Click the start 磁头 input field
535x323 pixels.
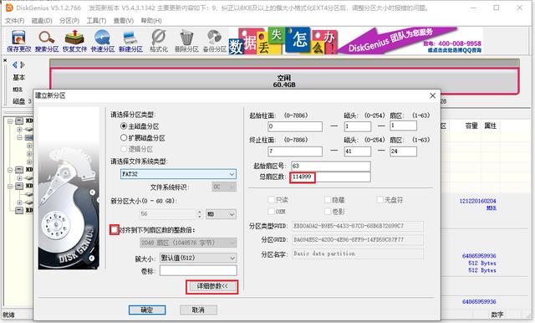(x=358, y=126)
